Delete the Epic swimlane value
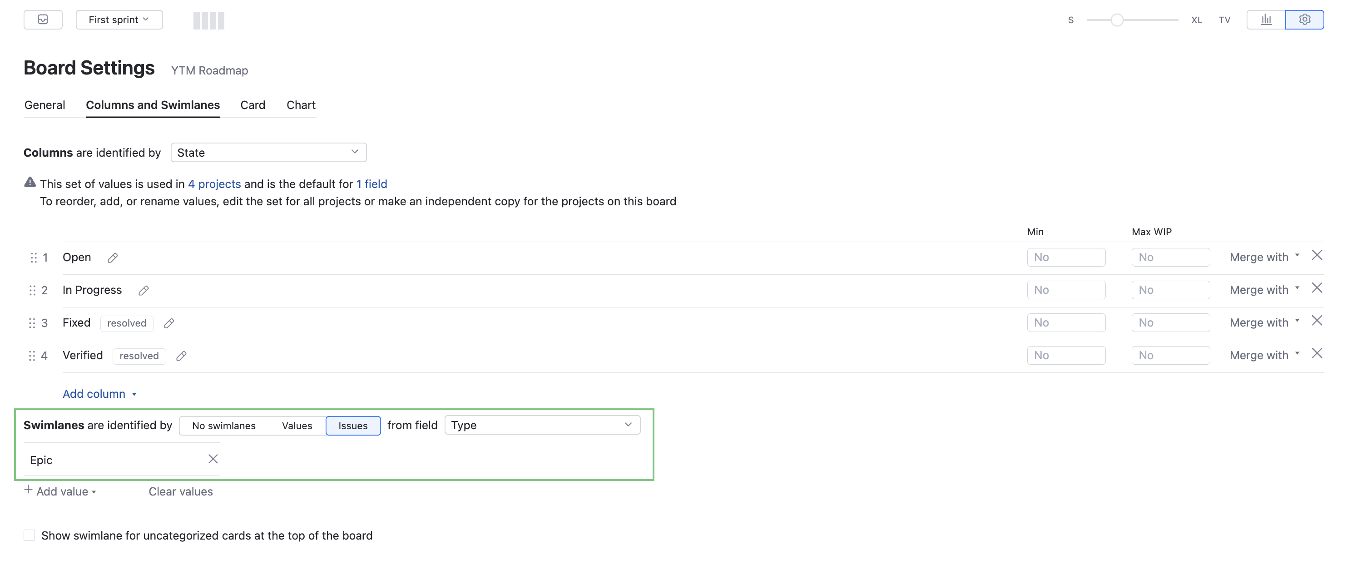Image resolution: width=1347 pixels, height=565 pixels. 213,459
